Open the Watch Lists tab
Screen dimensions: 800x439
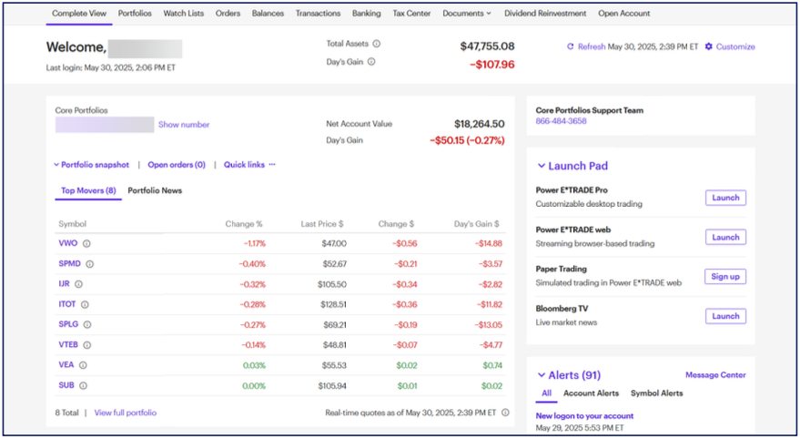click(184, 14)
